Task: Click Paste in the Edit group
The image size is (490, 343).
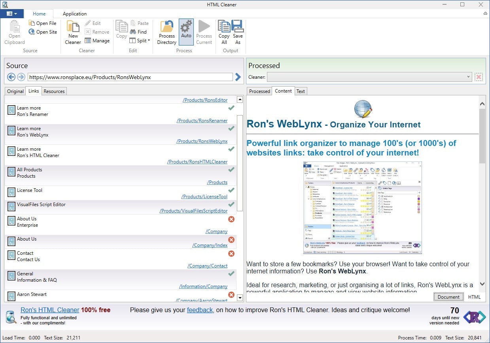Action: (139, 23)
